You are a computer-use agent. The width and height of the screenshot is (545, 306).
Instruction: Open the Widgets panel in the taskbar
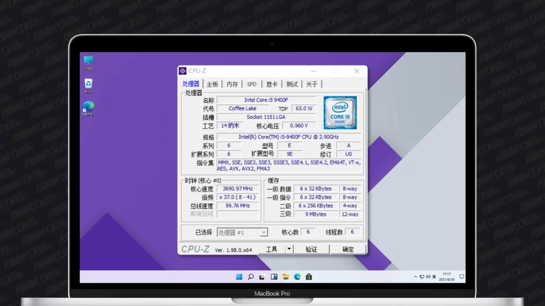pyautogui.click(x=274, y=277)
